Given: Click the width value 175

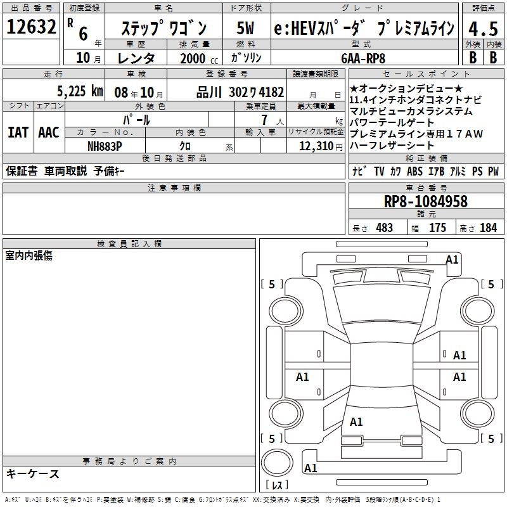Looking at the screenshot, I should click(437, 228).
